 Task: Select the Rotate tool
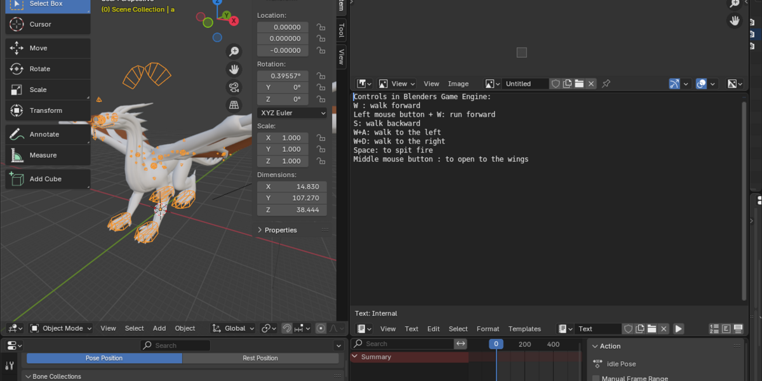[x=48, y=69]
